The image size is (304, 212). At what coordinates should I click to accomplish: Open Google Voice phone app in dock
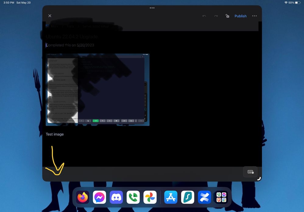pos(133,197)
